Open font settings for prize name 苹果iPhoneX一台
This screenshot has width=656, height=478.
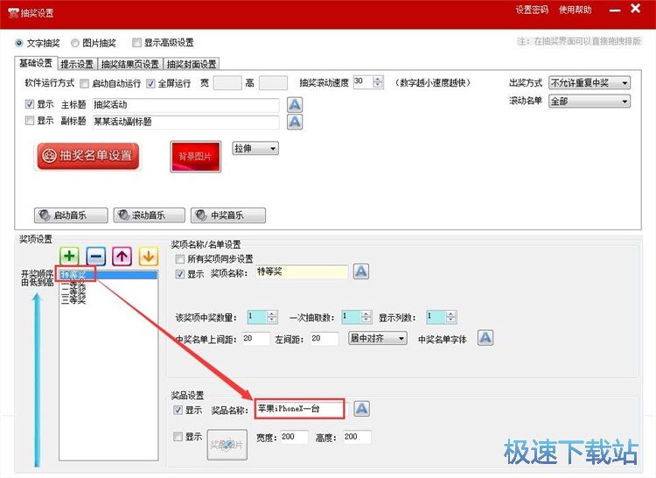click(361, 409)
